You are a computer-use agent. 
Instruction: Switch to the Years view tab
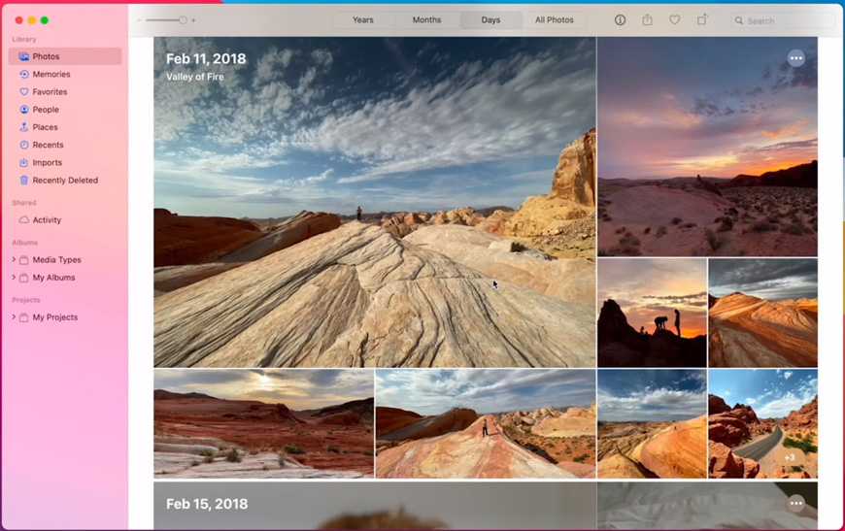[362, 20]
